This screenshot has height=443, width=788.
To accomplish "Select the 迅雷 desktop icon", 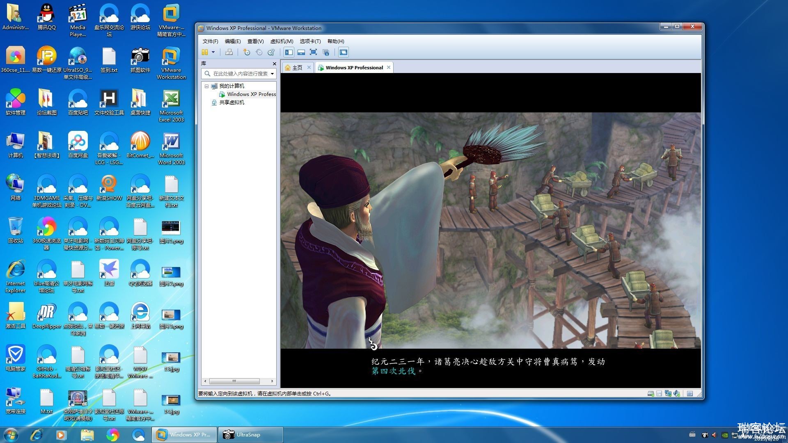I will (109, 273).
